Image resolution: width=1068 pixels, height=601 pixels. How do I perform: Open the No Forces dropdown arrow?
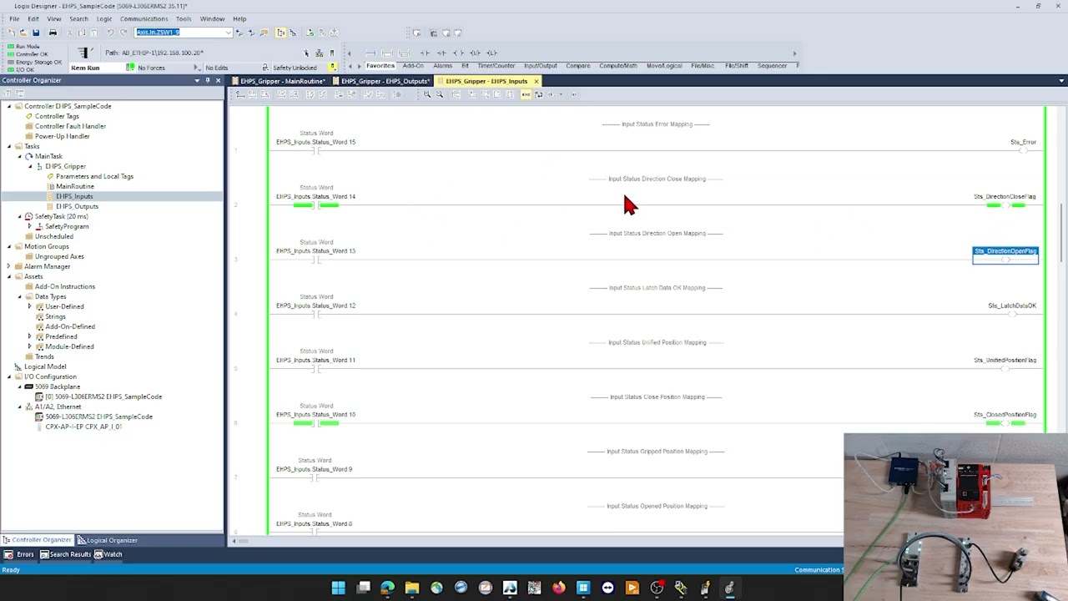(x=197, y=67)
